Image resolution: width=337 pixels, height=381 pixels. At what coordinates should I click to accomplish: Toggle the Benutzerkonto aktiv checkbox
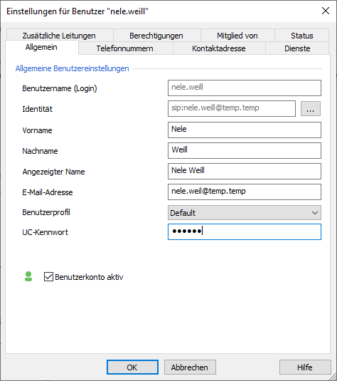[x=48, y=277]
